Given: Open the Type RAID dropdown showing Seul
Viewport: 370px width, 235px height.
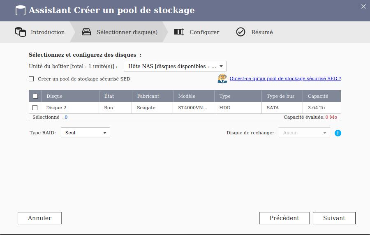Looking at the screenshot, I should tap(86, 133).
